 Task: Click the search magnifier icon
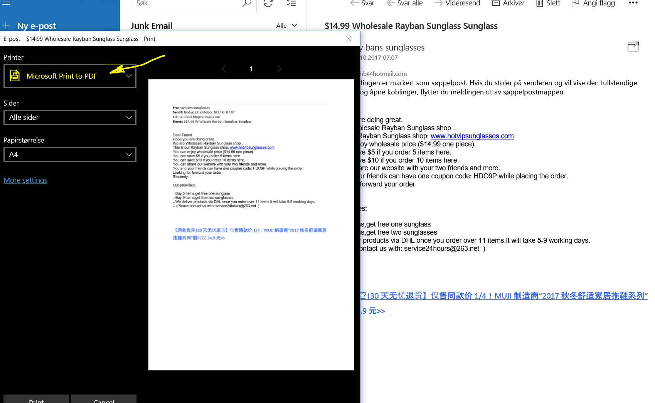[x=247, y=3]
